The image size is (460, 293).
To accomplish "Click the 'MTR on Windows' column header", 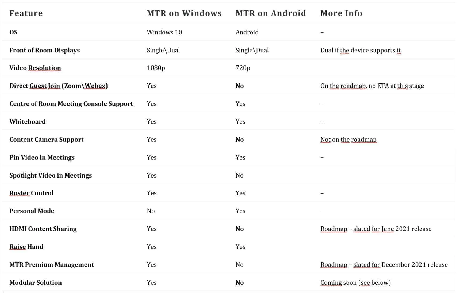I will click(184, 13).
